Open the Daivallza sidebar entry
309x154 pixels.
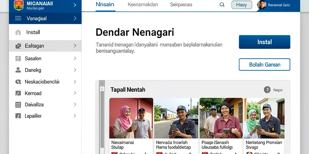45,104
